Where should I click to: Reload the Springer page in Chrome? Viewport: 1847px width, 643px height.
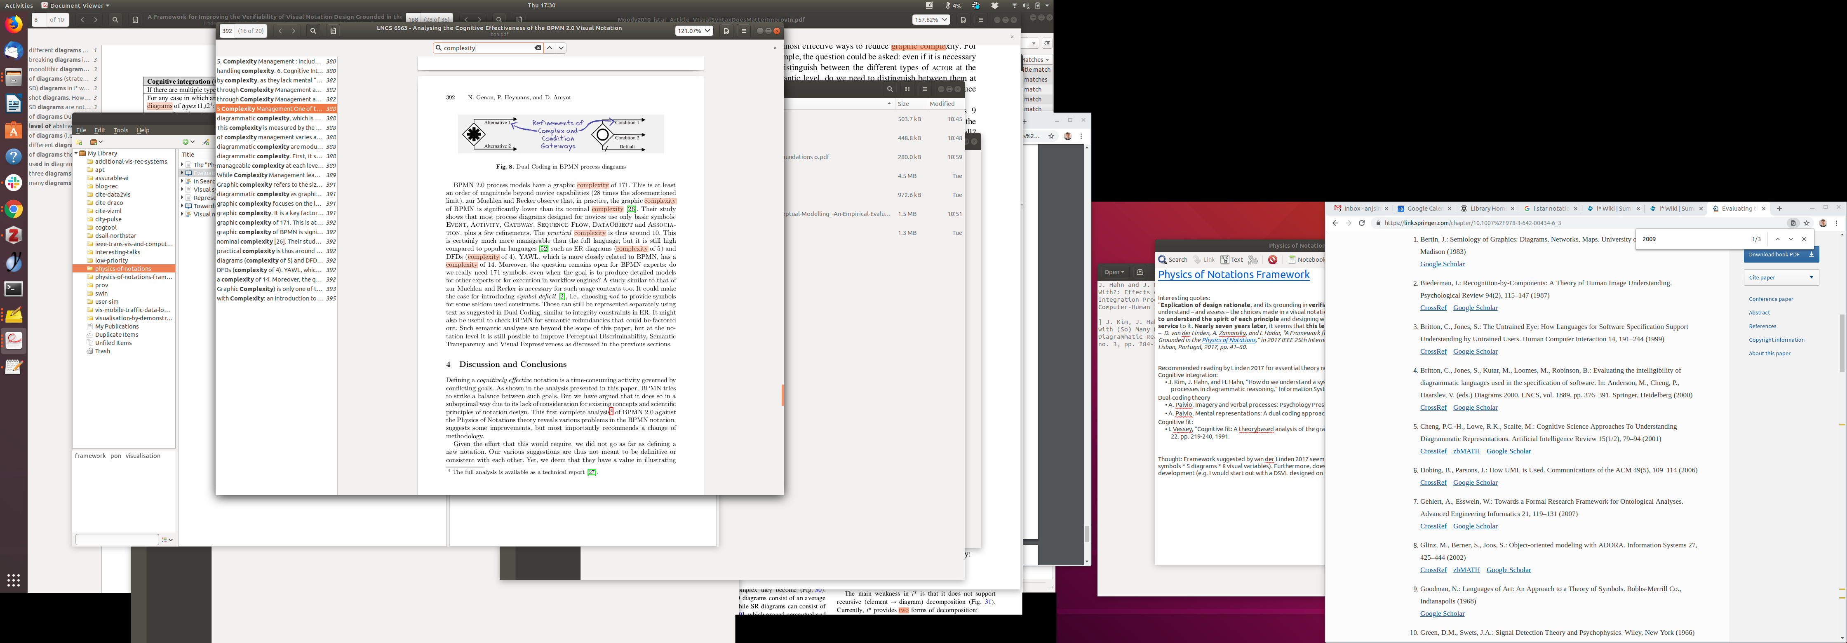tap(1362, 223)
